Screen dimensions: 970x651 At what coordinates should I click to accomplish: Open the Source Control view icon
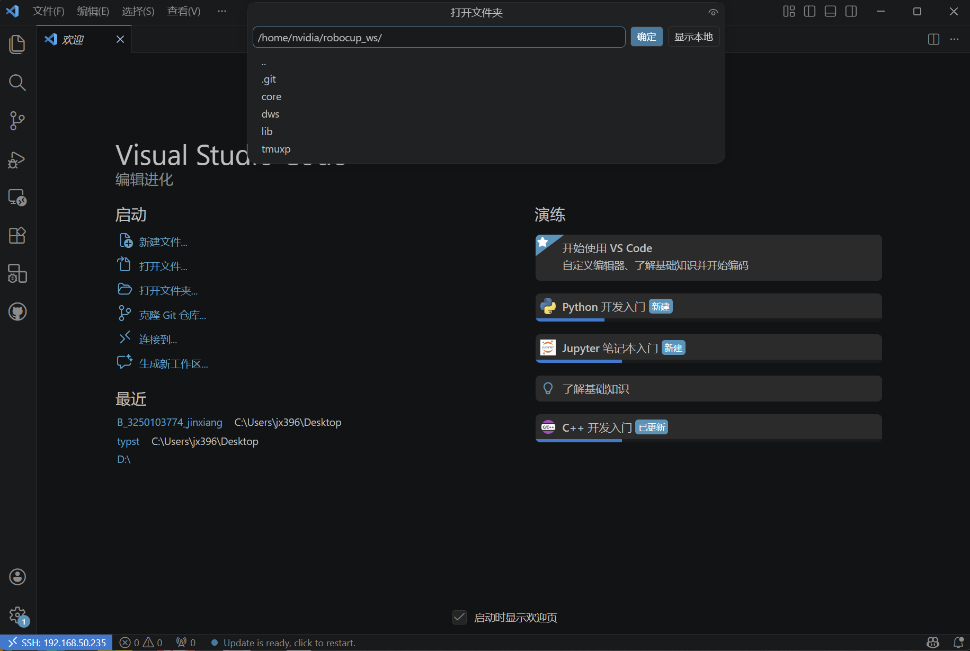[x=17, y=121]
